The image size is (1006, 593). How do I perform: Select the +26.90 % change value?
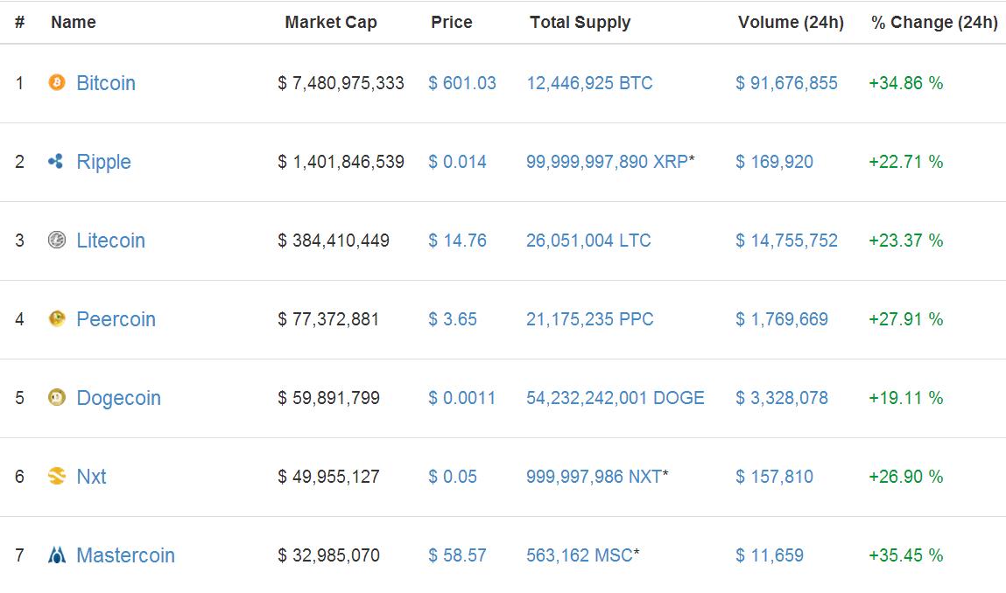[906, 477]
